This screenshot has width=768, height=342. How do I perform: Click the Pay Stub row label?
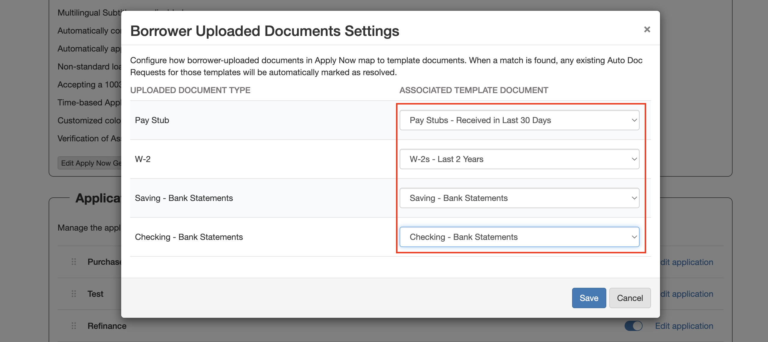(x=152, y=120)
